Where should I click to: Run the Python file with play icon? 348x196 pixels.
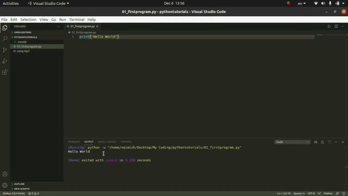[x=329, y=27]
